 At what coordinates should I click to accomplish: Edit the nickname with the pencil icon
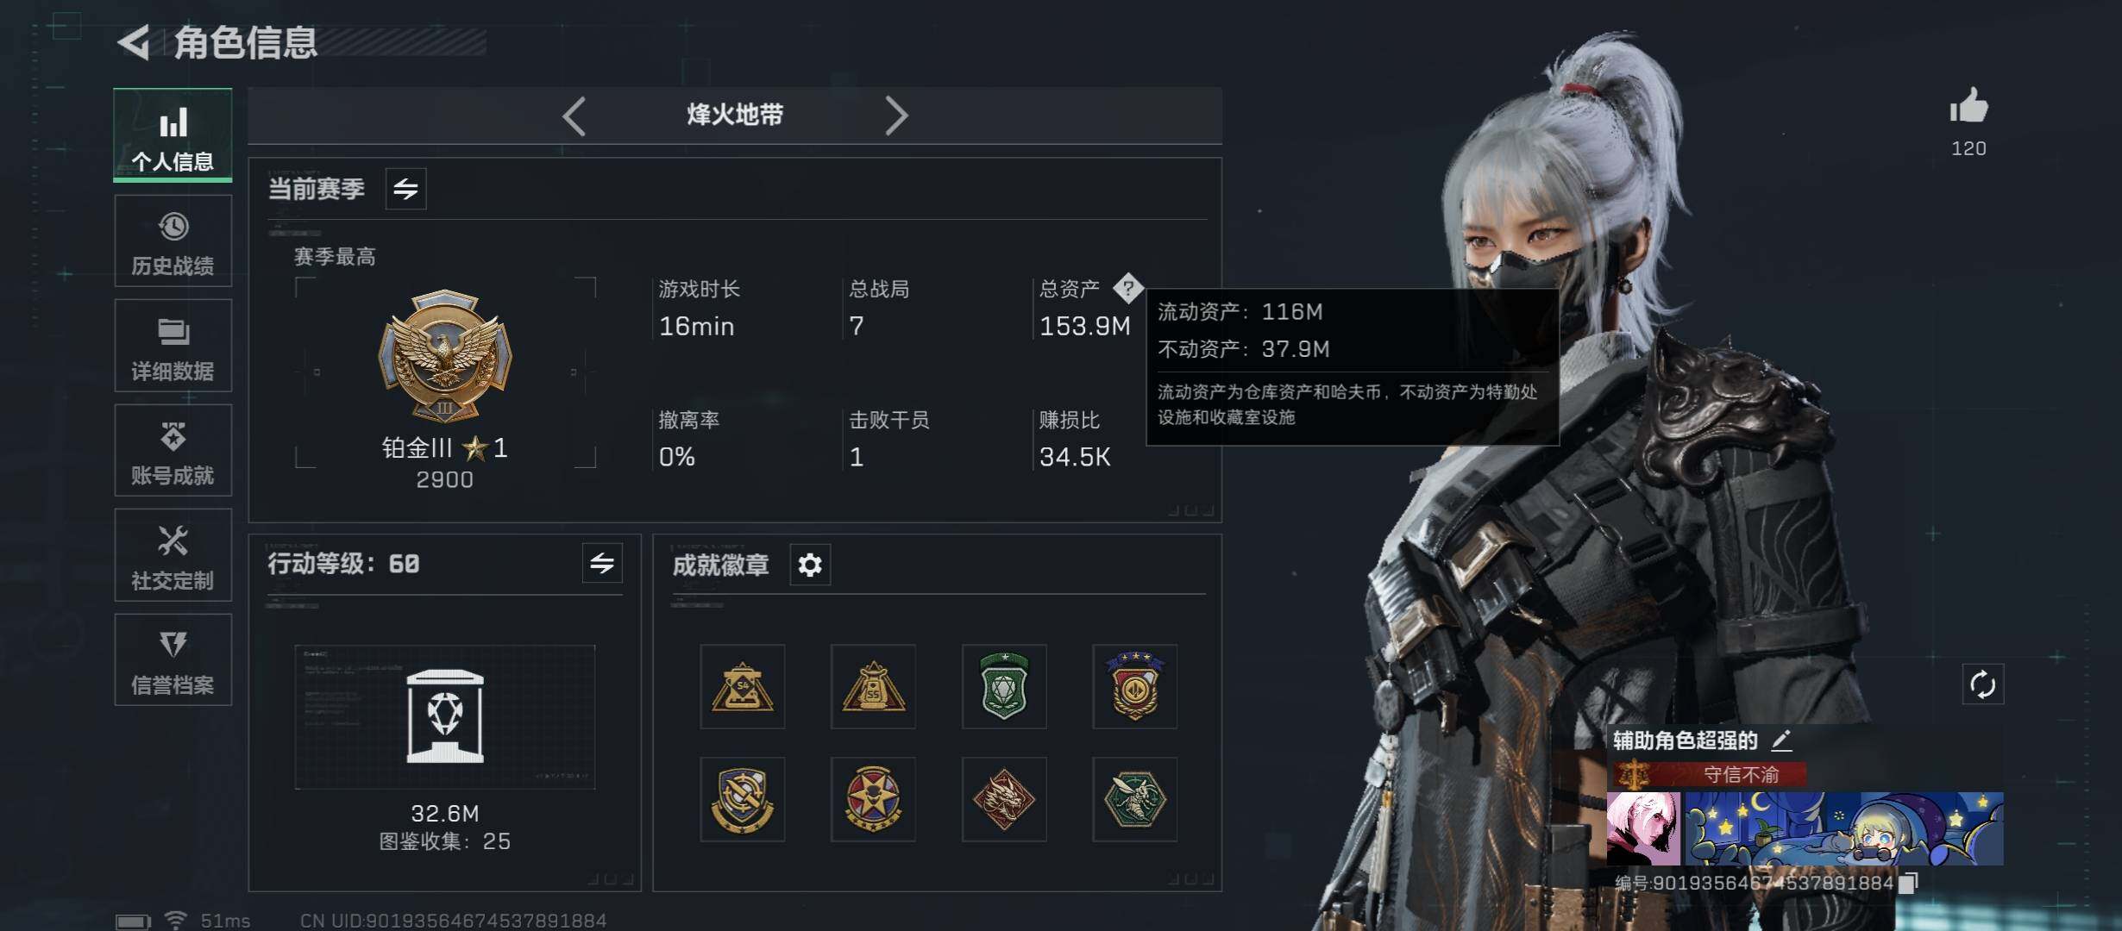coord(1782,740)
